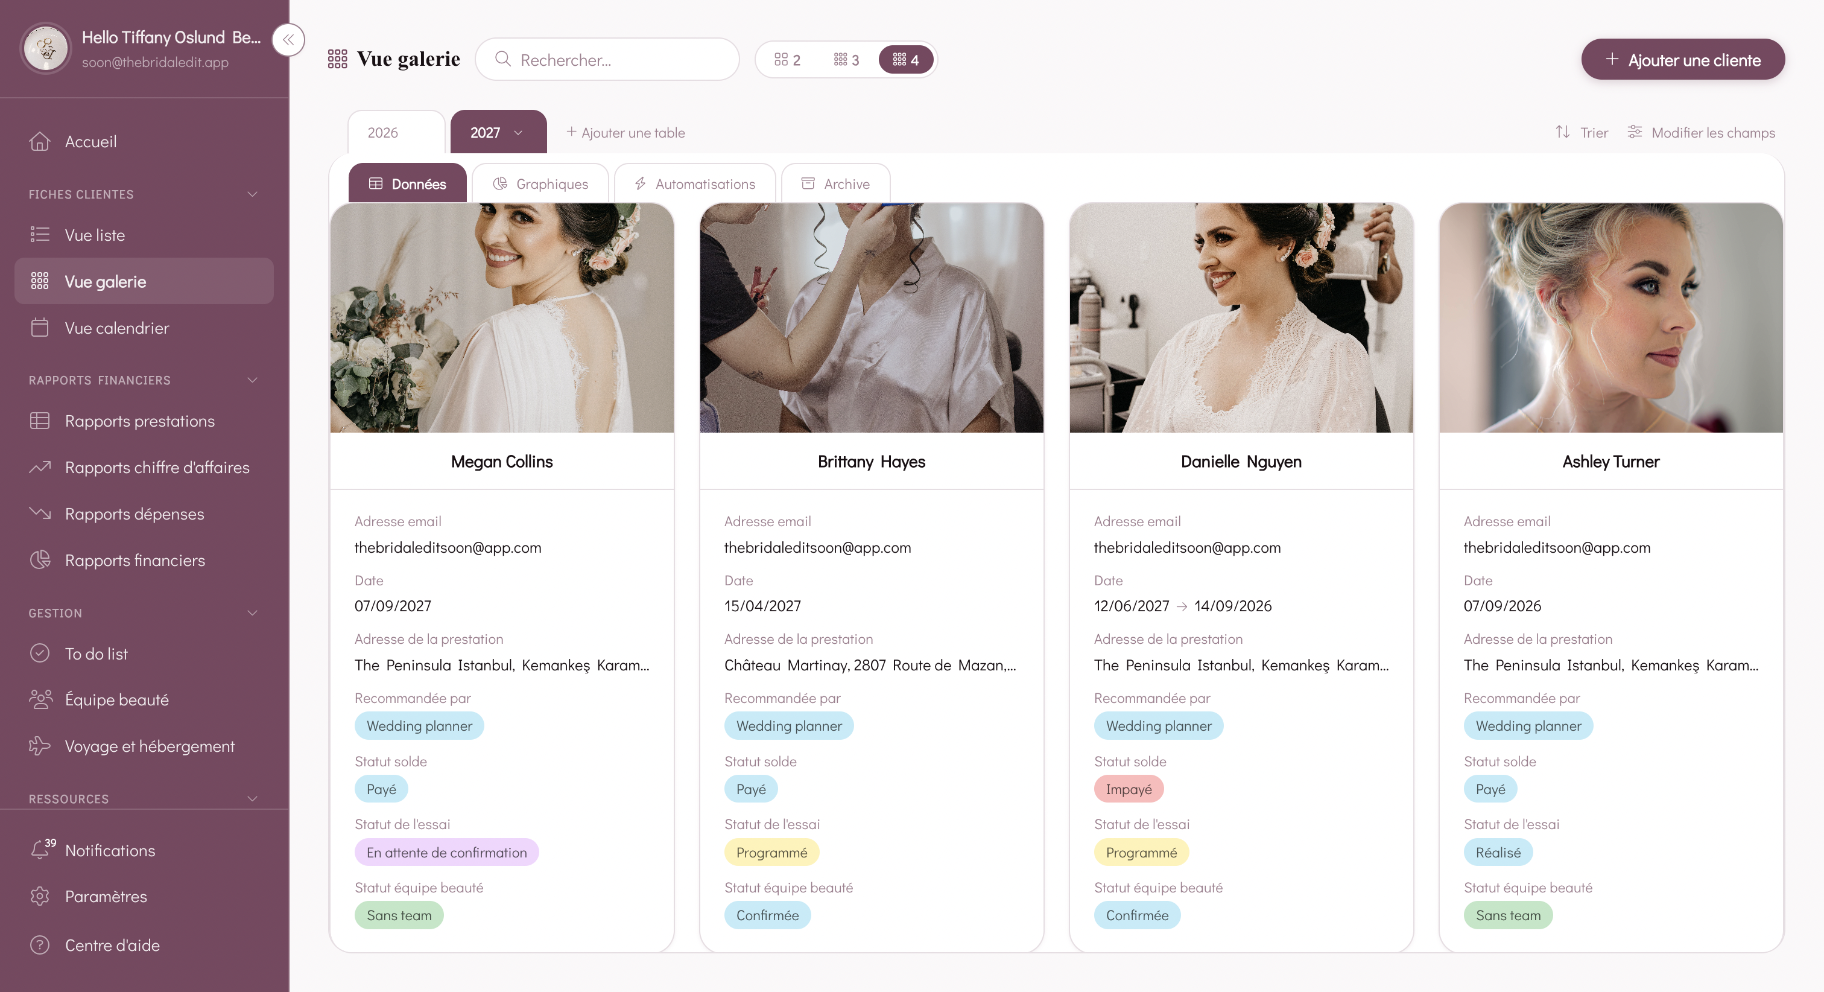1824x992 pixels.
Task: Click Danielle Nguyen's Wedding planner tag
Action: click(x=1159, y=725)
